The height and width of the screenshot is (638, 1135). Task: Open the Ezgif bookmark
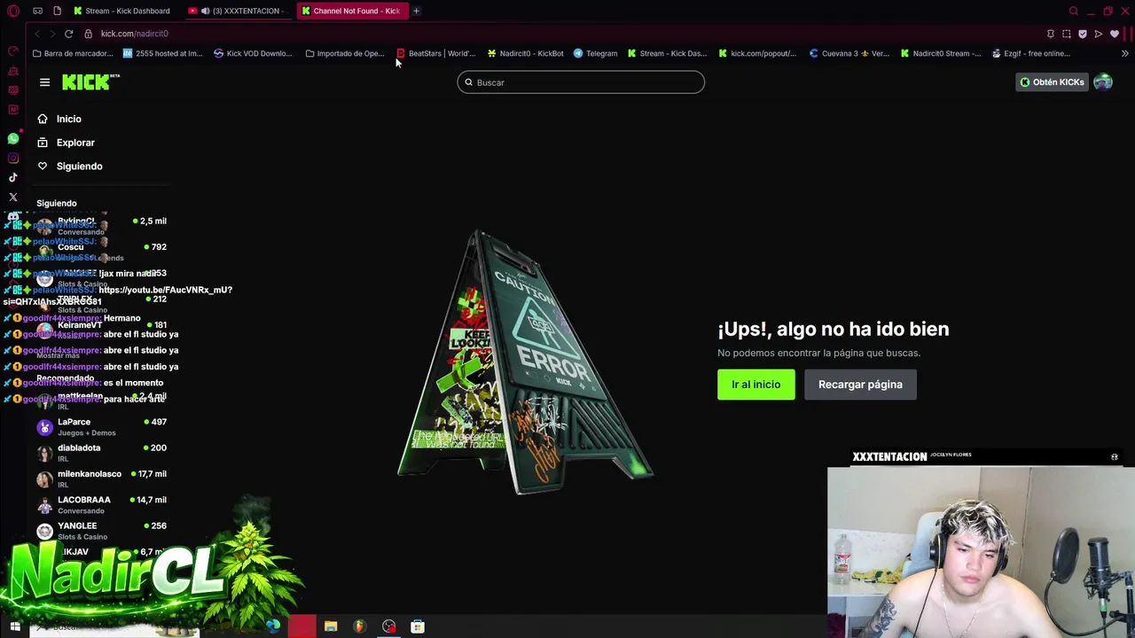[1031, 53]
